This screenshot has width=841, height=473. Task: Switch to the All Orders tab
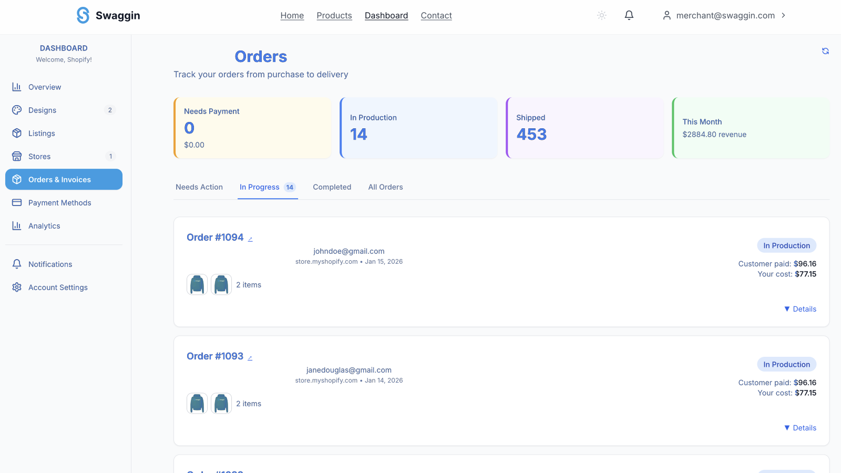pos(385,187)
